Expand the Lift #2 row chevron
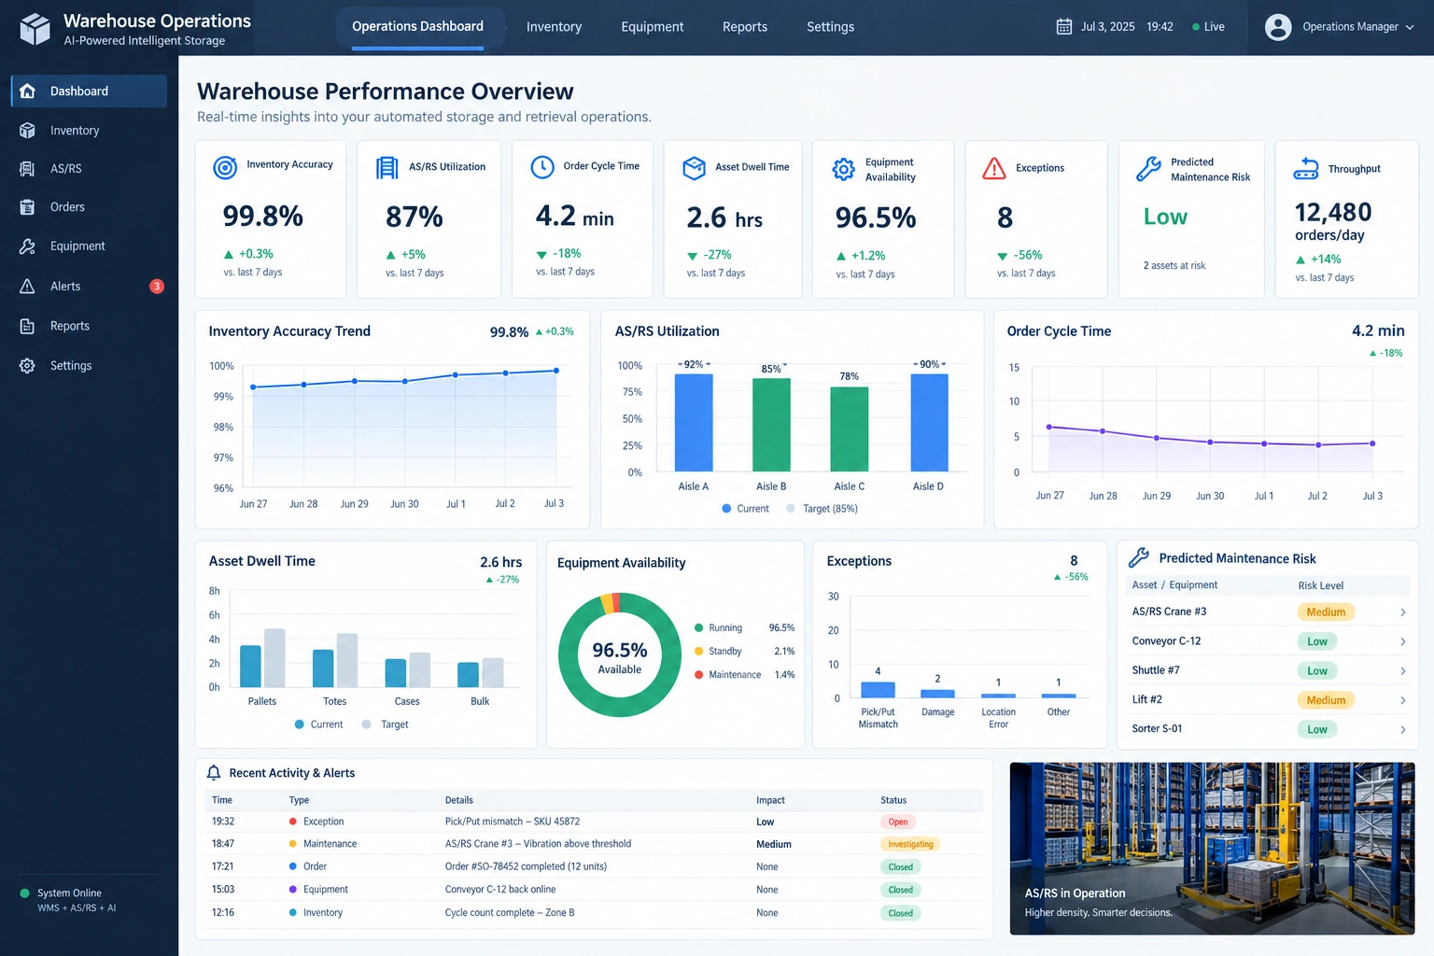This screenshot has width=1434, height=956. 1403,700
